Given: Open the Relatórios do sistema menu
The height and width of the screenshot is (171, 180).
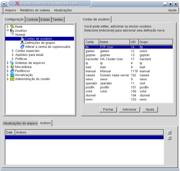Looking at the screenshot, I should [x=35, y=10].
